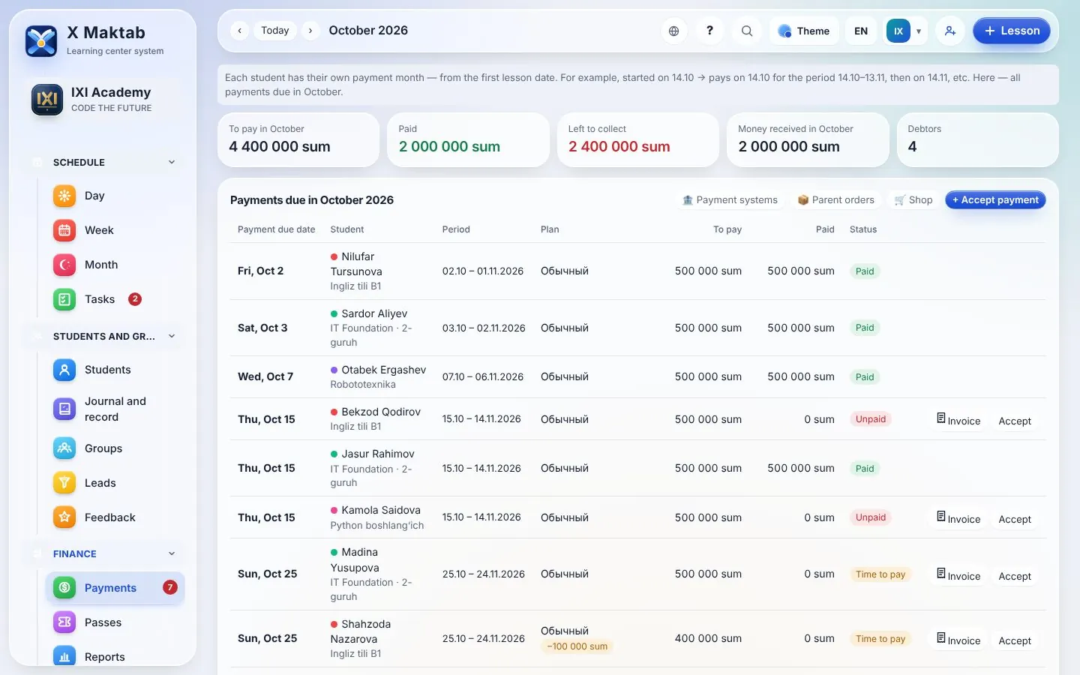
Task: Open the Payment systems tab
Action: pos(730,200)
